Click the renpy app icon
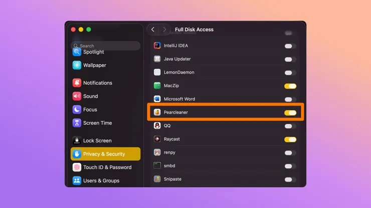 tap(157, 152)
